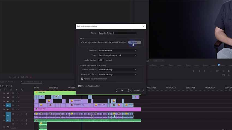The height and width of the screenshot is (130, 232).
Task: Select the 00017.MTS clip on V2
Action: point(101,105)
